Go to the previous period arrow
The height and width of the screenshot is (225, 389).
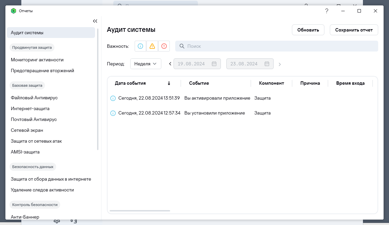170,64
